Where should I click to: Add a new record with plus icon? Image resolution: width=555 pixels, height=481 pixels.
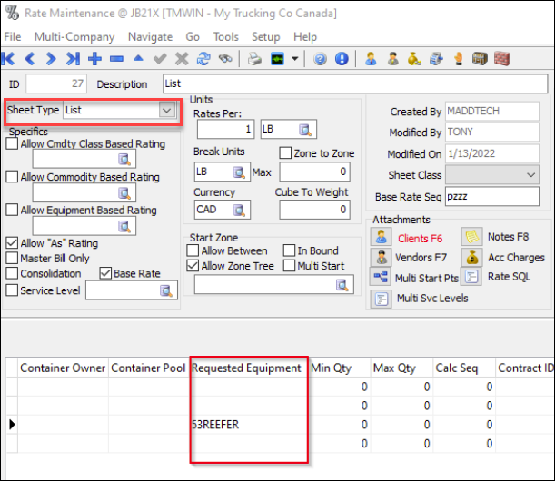(x=94, y=59)
